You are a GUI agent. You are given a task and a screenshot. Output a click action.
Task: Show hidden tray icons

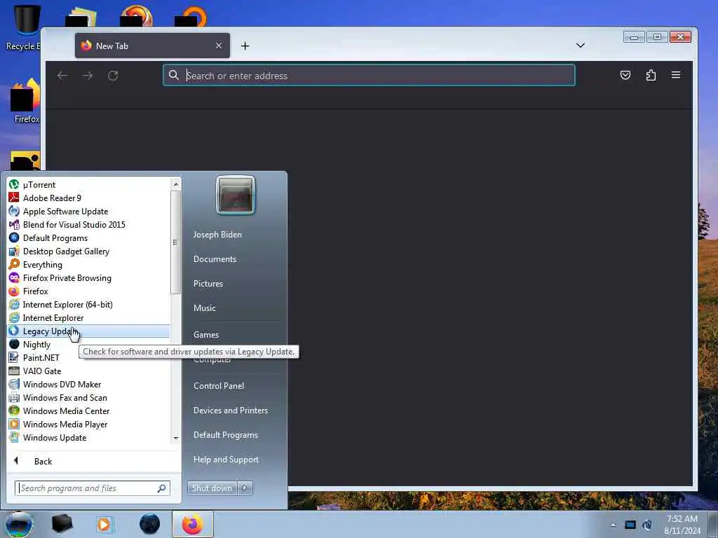pyautogui.click(x=613, y=525)
